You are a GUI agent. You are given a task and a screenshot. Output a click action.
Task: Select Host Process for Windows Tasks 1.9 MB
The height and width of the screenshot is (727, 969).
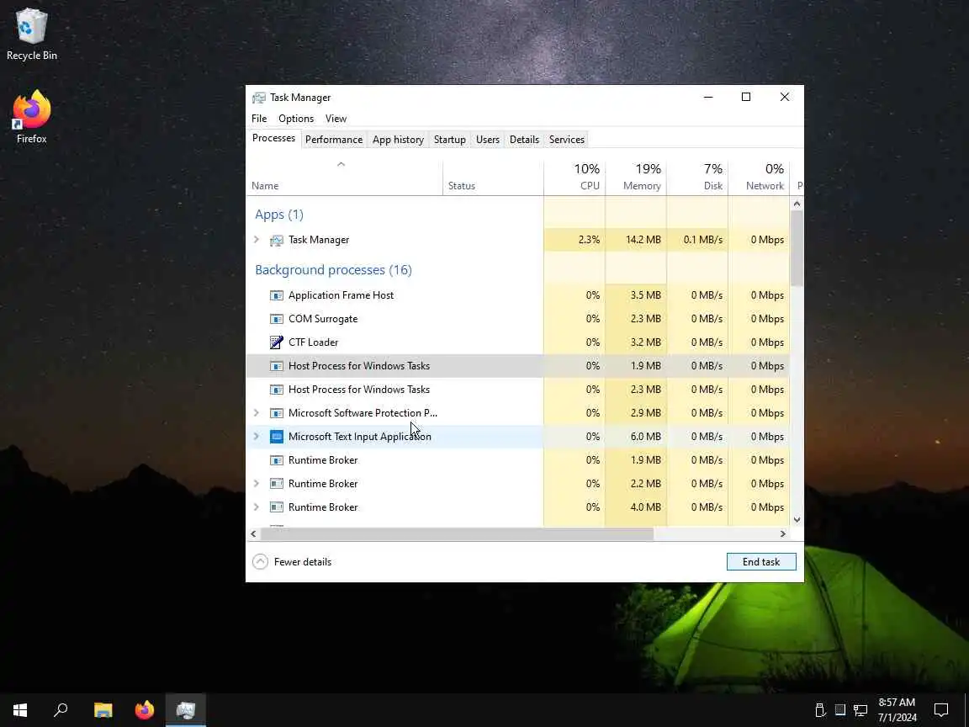click(x=518, y=366)
